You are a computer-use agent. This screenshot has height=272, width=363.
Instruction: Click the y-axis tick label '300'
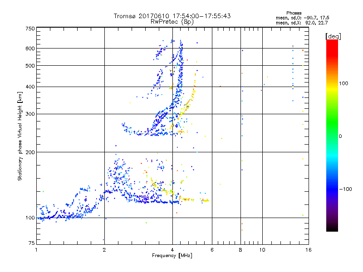pyautogui.click(x=30, y=114)
